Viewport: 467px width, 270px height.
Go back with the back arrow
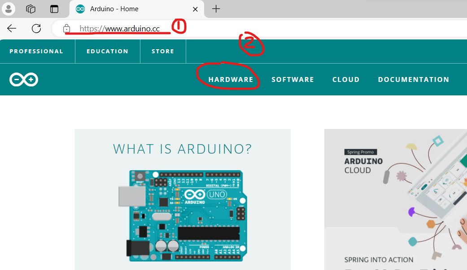[12, 29]
